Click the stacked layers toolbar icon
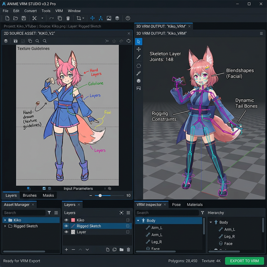Screen dimensions: 267x267 coord(117,18)
